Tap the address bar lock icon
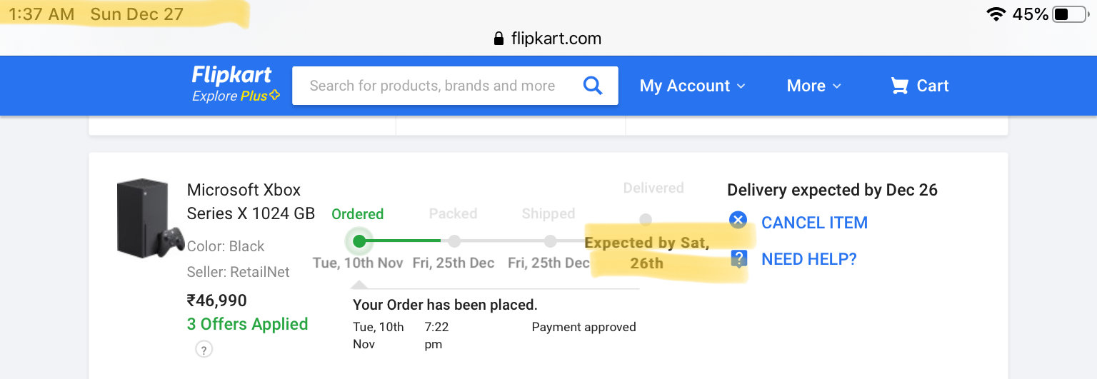Image resolution: width=1097 pixels, height=379 pixels. (499, 39)
